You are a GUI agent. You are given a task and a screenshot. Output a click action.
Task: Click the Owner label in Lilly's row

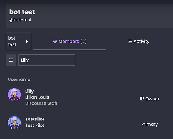[x=152, y=99]
